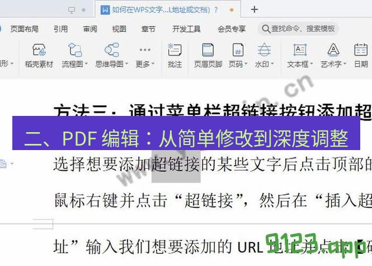Click the 水印 watermark icon
Image resolution: width=372 pixels, height=266 pixels.
264,50
